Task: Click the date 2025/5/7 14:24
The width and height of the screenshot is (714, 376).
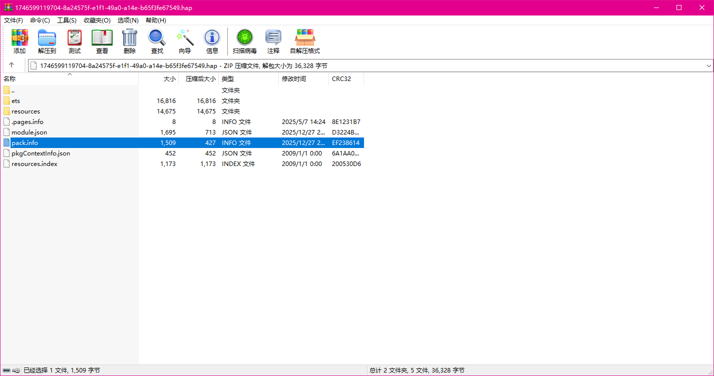Action: pos(303,122)
